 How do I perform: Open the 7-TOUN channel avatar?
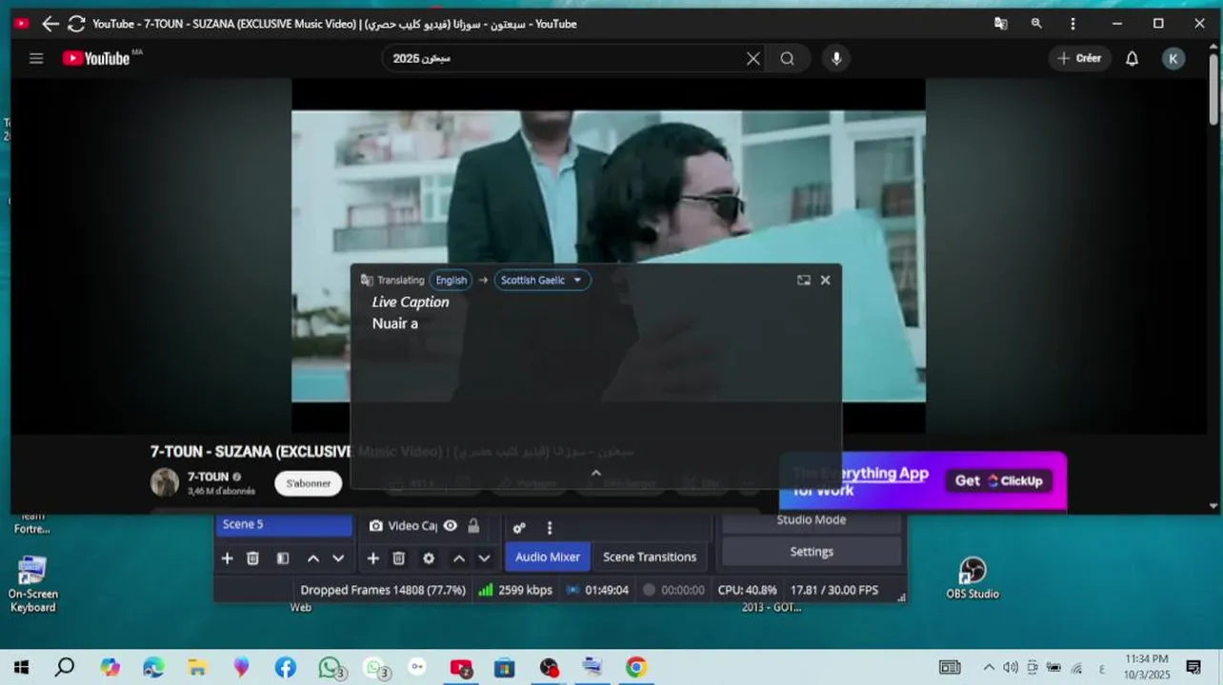(165, 482)
